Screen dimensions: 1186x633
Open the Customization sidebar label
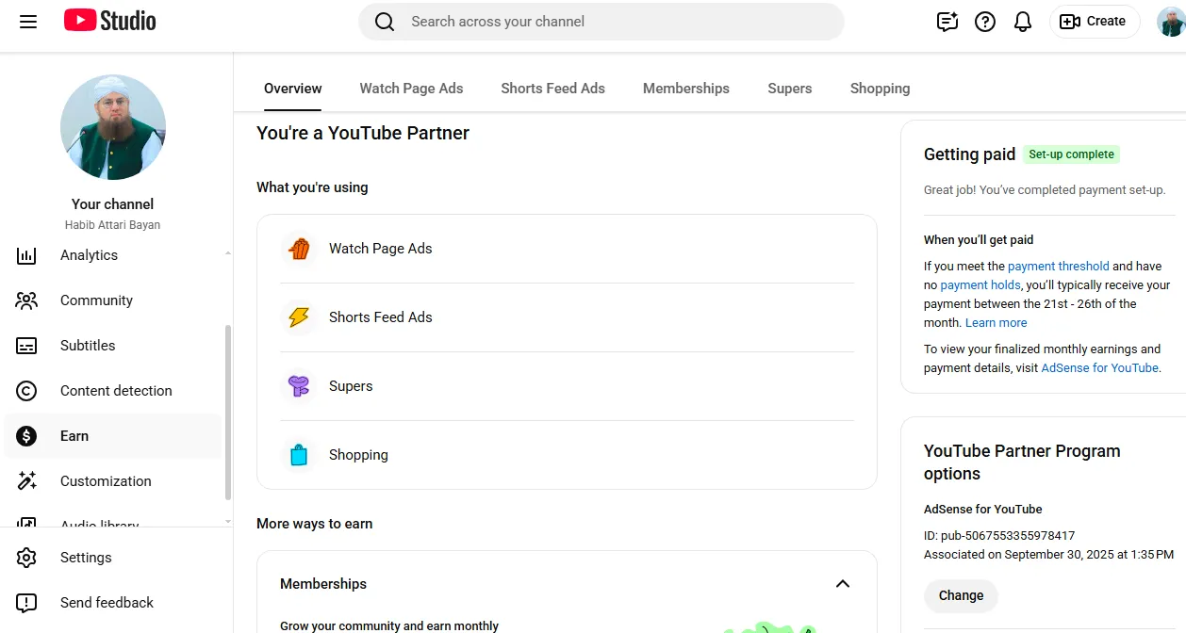tap(106, 481)
